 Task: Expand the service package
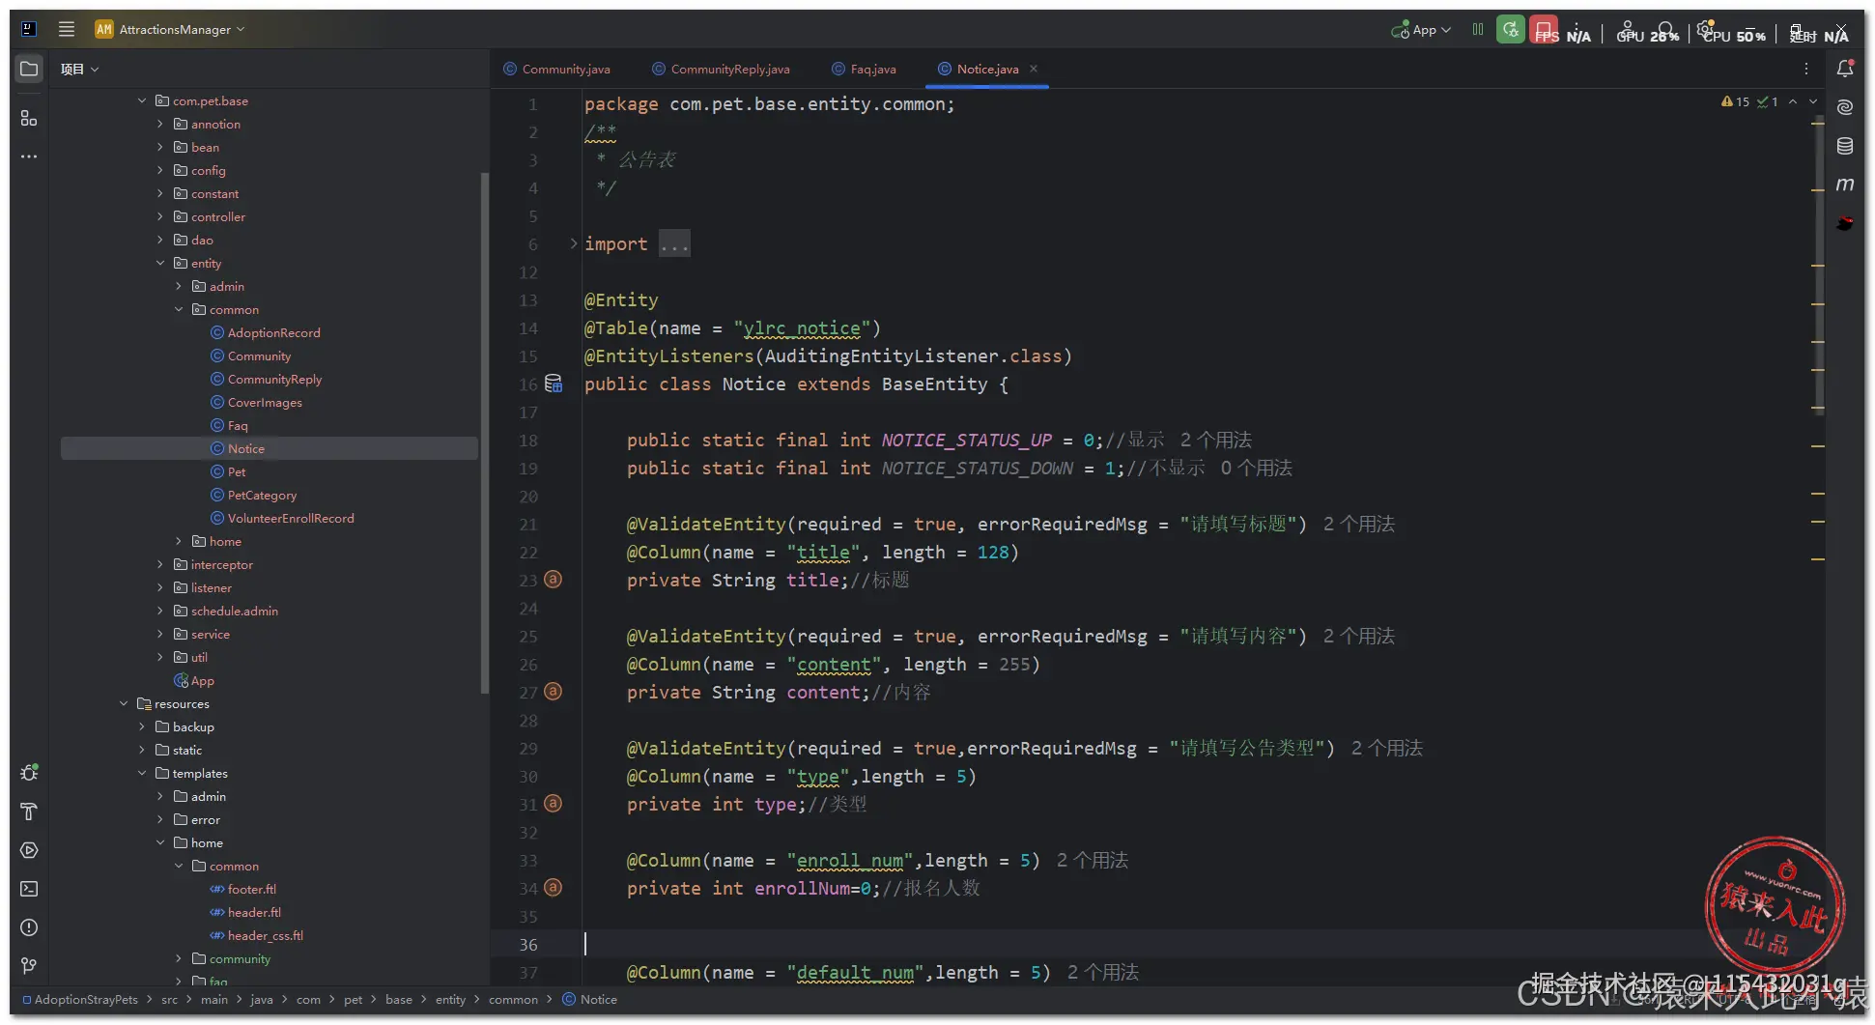click(160, 634)
